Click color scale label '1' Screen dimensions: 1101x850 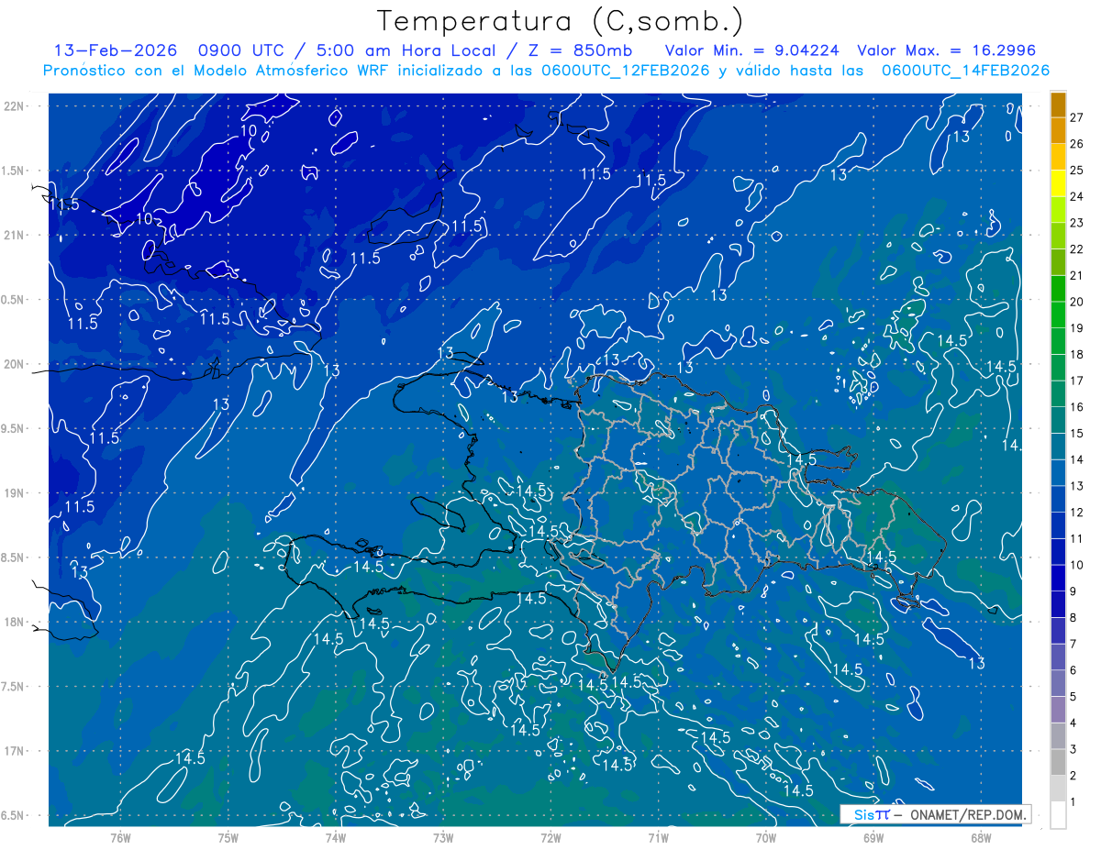pyautogui.click(x=1074, y=802)
